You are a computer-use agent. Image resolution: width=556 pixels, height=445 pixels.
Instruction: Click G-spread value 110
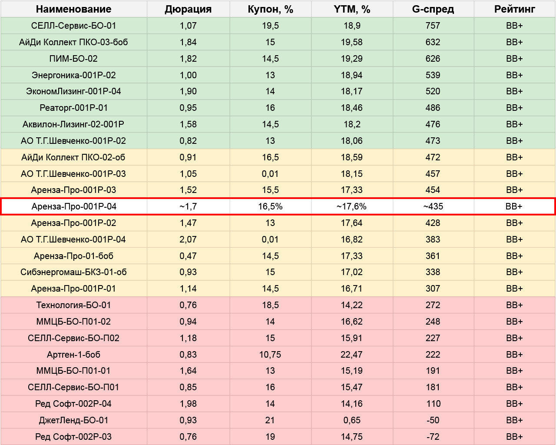point(433,404)
